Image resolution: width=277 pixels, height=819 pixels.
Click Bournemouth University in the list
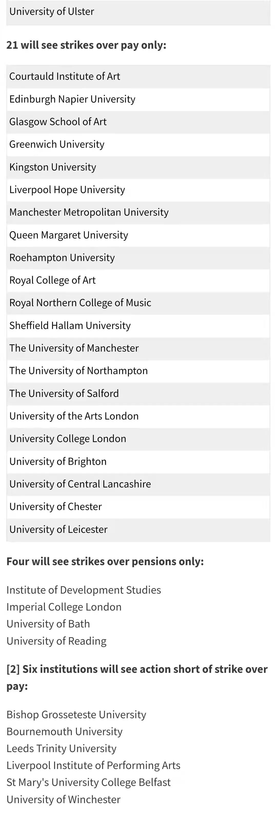pos(65,732)
